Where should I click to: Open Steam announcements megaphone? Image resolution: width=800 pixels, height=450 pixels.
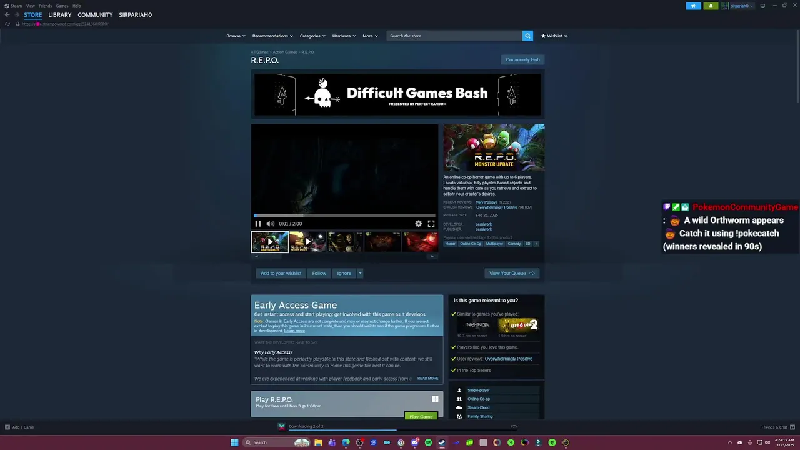pos(693,6)
